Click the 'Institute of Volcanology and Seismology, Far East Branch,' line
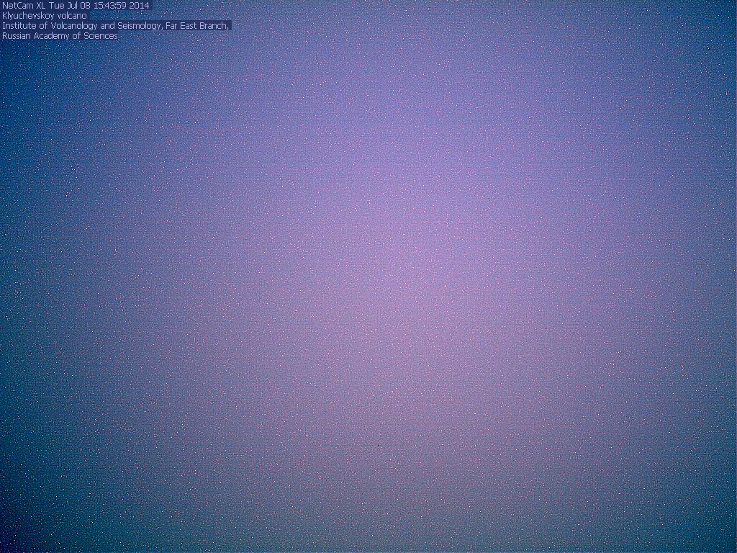Viewport: 737px width, 553px height. pyautogui.click(x=116, y=26)
